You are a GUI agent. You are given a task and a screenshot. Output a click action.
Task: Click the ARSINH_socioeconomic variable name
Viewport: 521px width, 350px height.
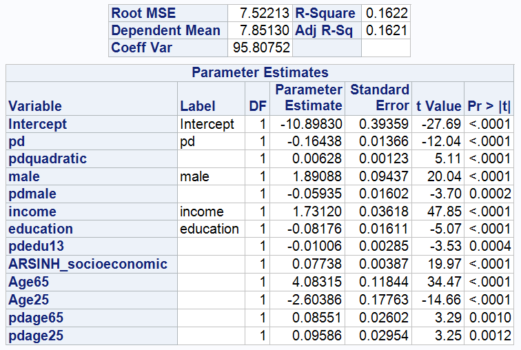click(x=88, y=264)
